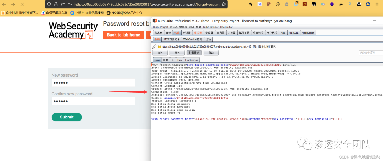Switch to the xia SQL tab
Viewport: 383px width, 161px height.
293,33
